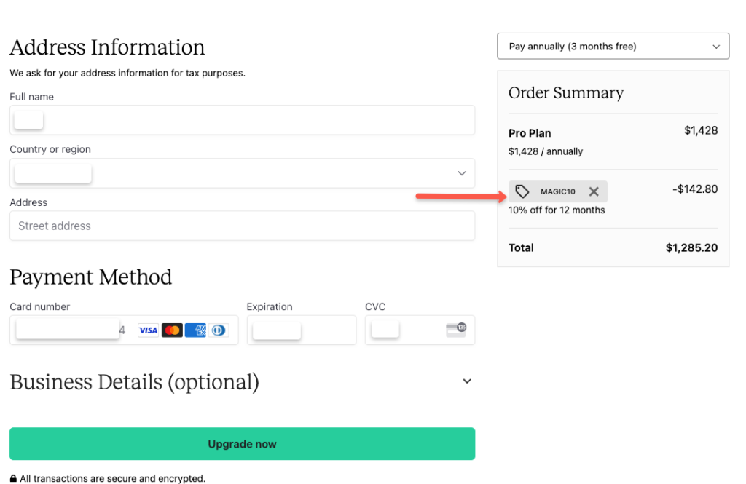The image size is (746, 484).
Task: Open the Country or region dropdown
Action: coord(242,173)
